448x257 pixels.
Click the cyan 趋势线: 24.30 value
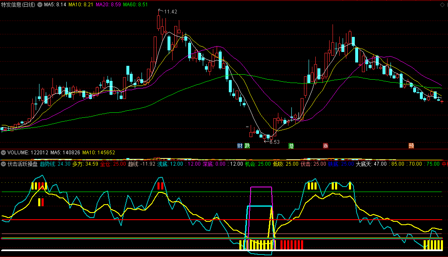tap(55, 164)
